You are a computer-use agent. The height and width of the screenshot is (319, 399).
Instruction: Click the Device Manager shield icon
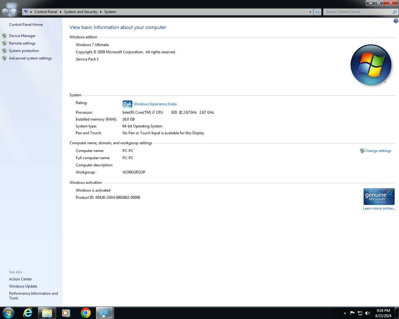point(4,36)
